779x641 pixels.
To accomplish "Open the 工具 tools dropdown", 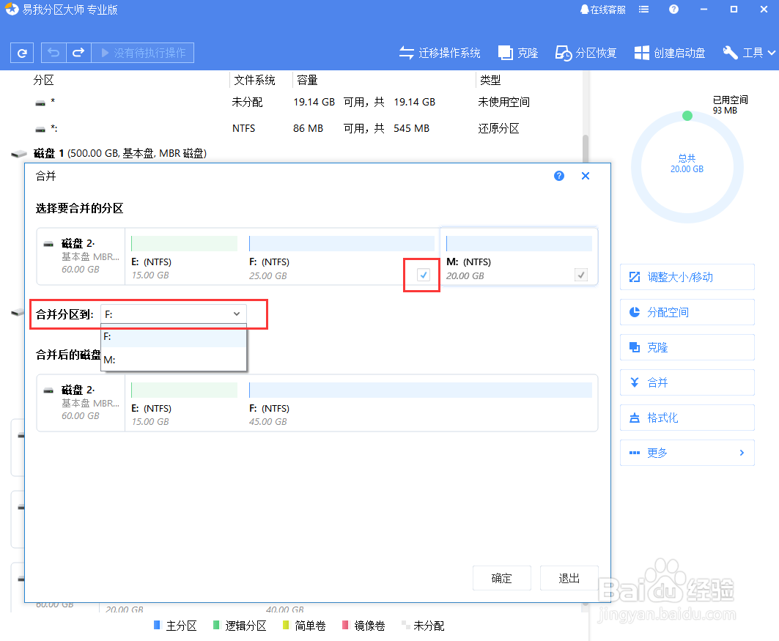I will [x=748, y=52].
